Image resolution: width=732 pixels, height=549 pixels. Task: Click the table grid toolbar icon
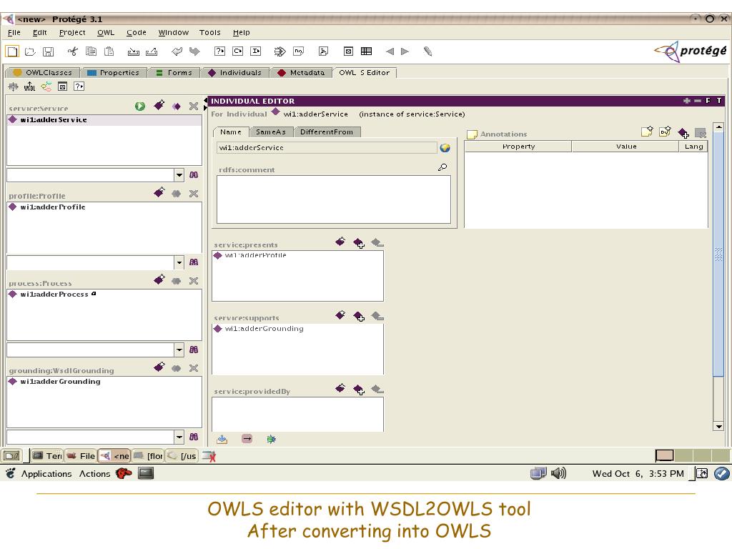point(367,51)
